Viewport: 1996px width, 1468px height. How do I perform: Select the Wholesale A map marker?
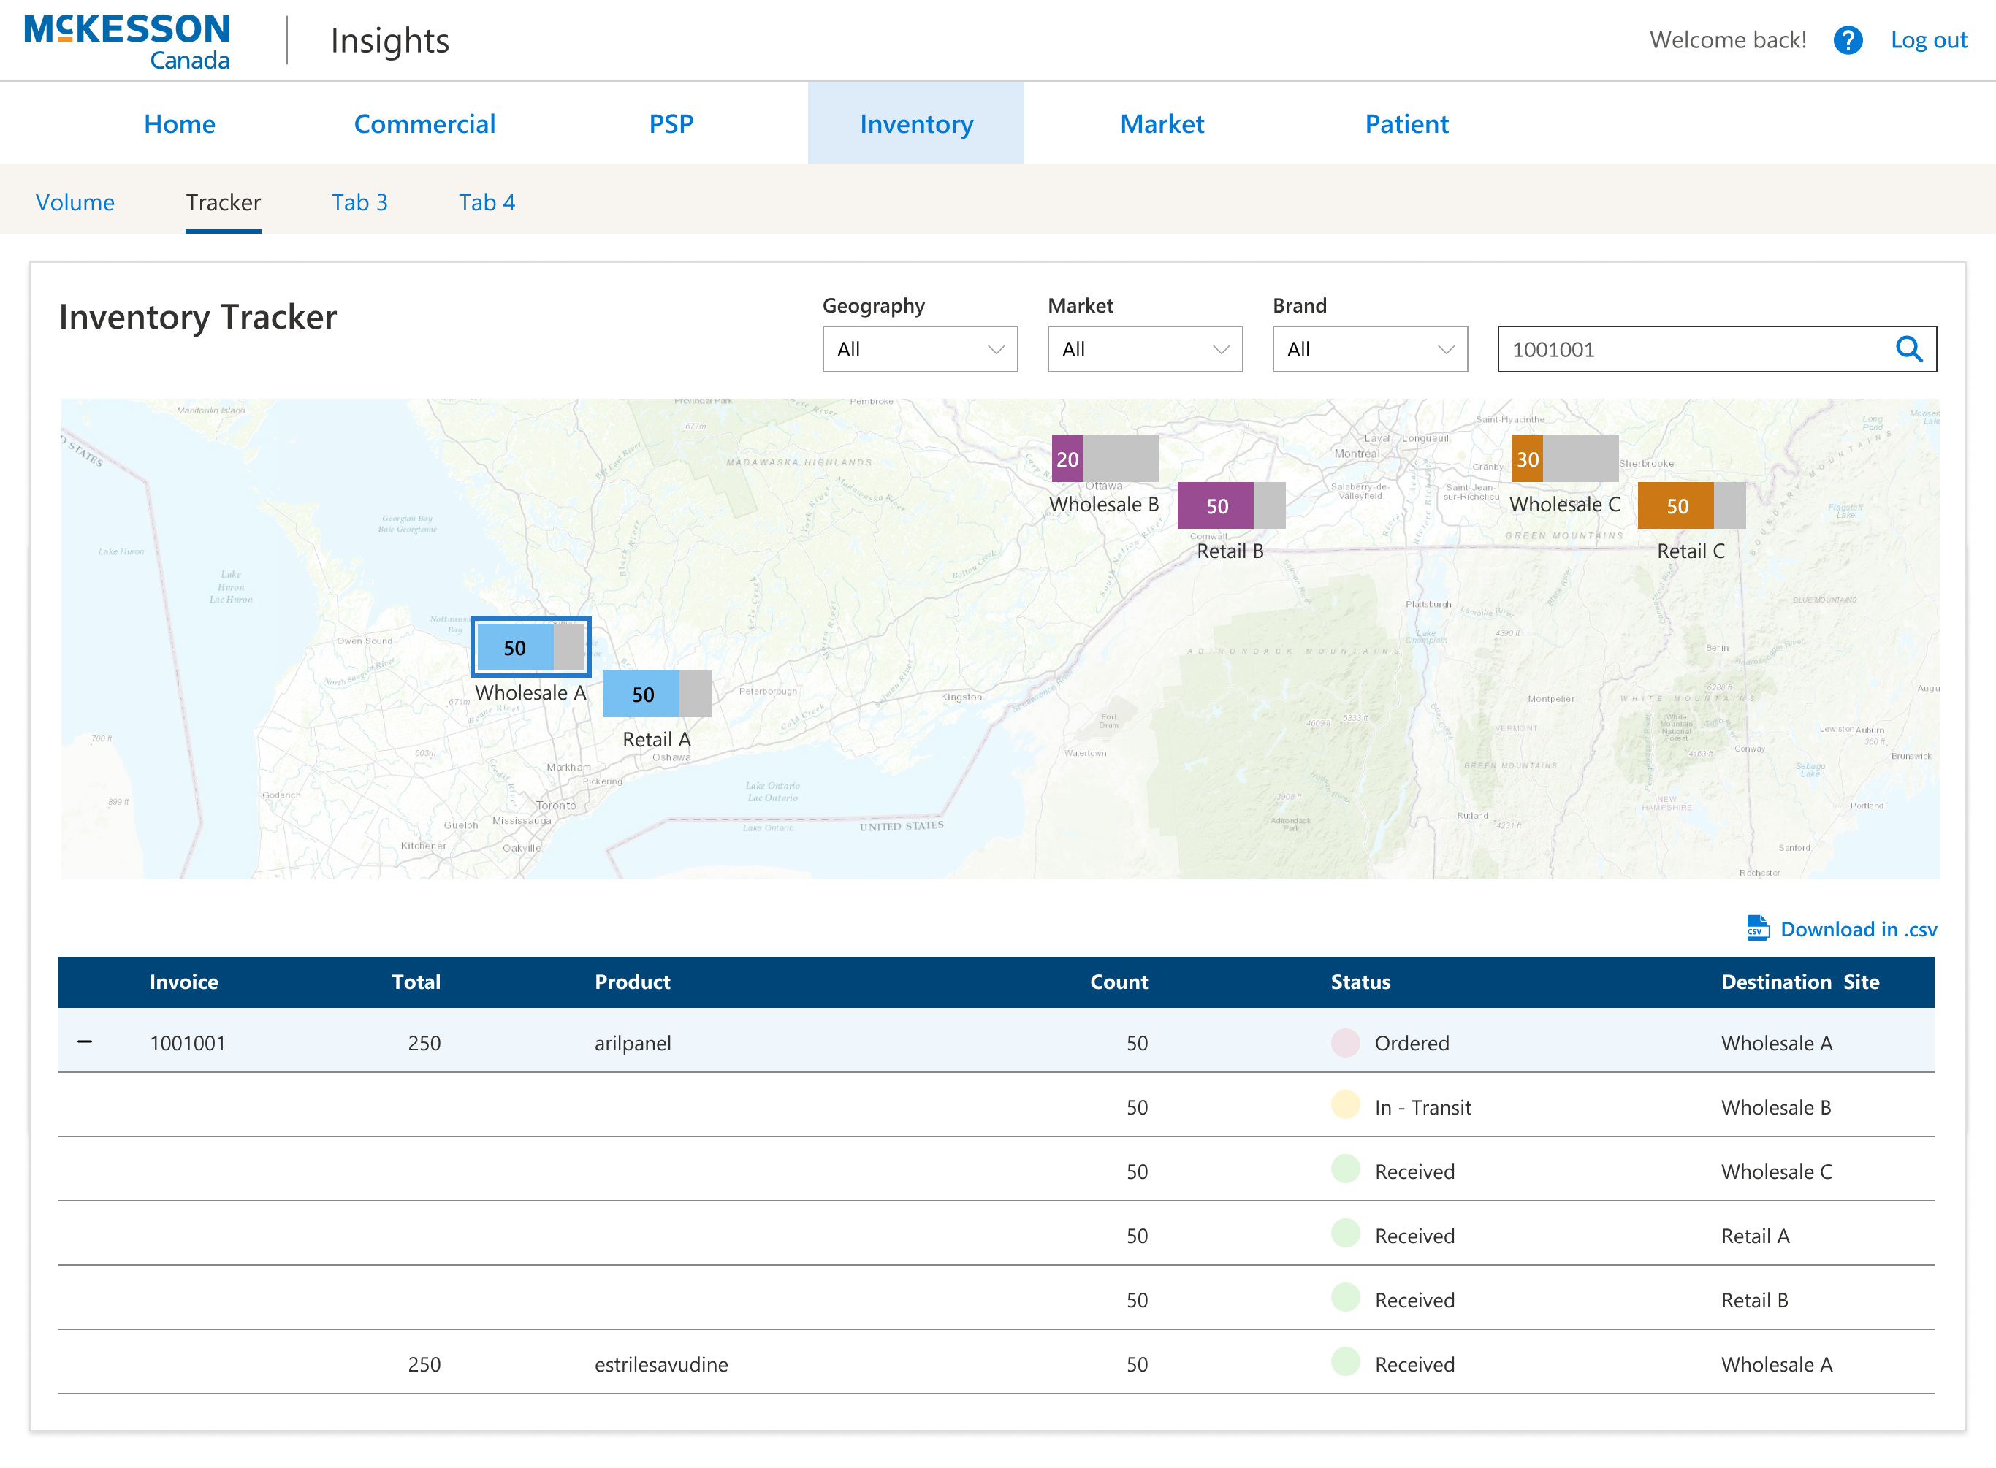[530, 648]
